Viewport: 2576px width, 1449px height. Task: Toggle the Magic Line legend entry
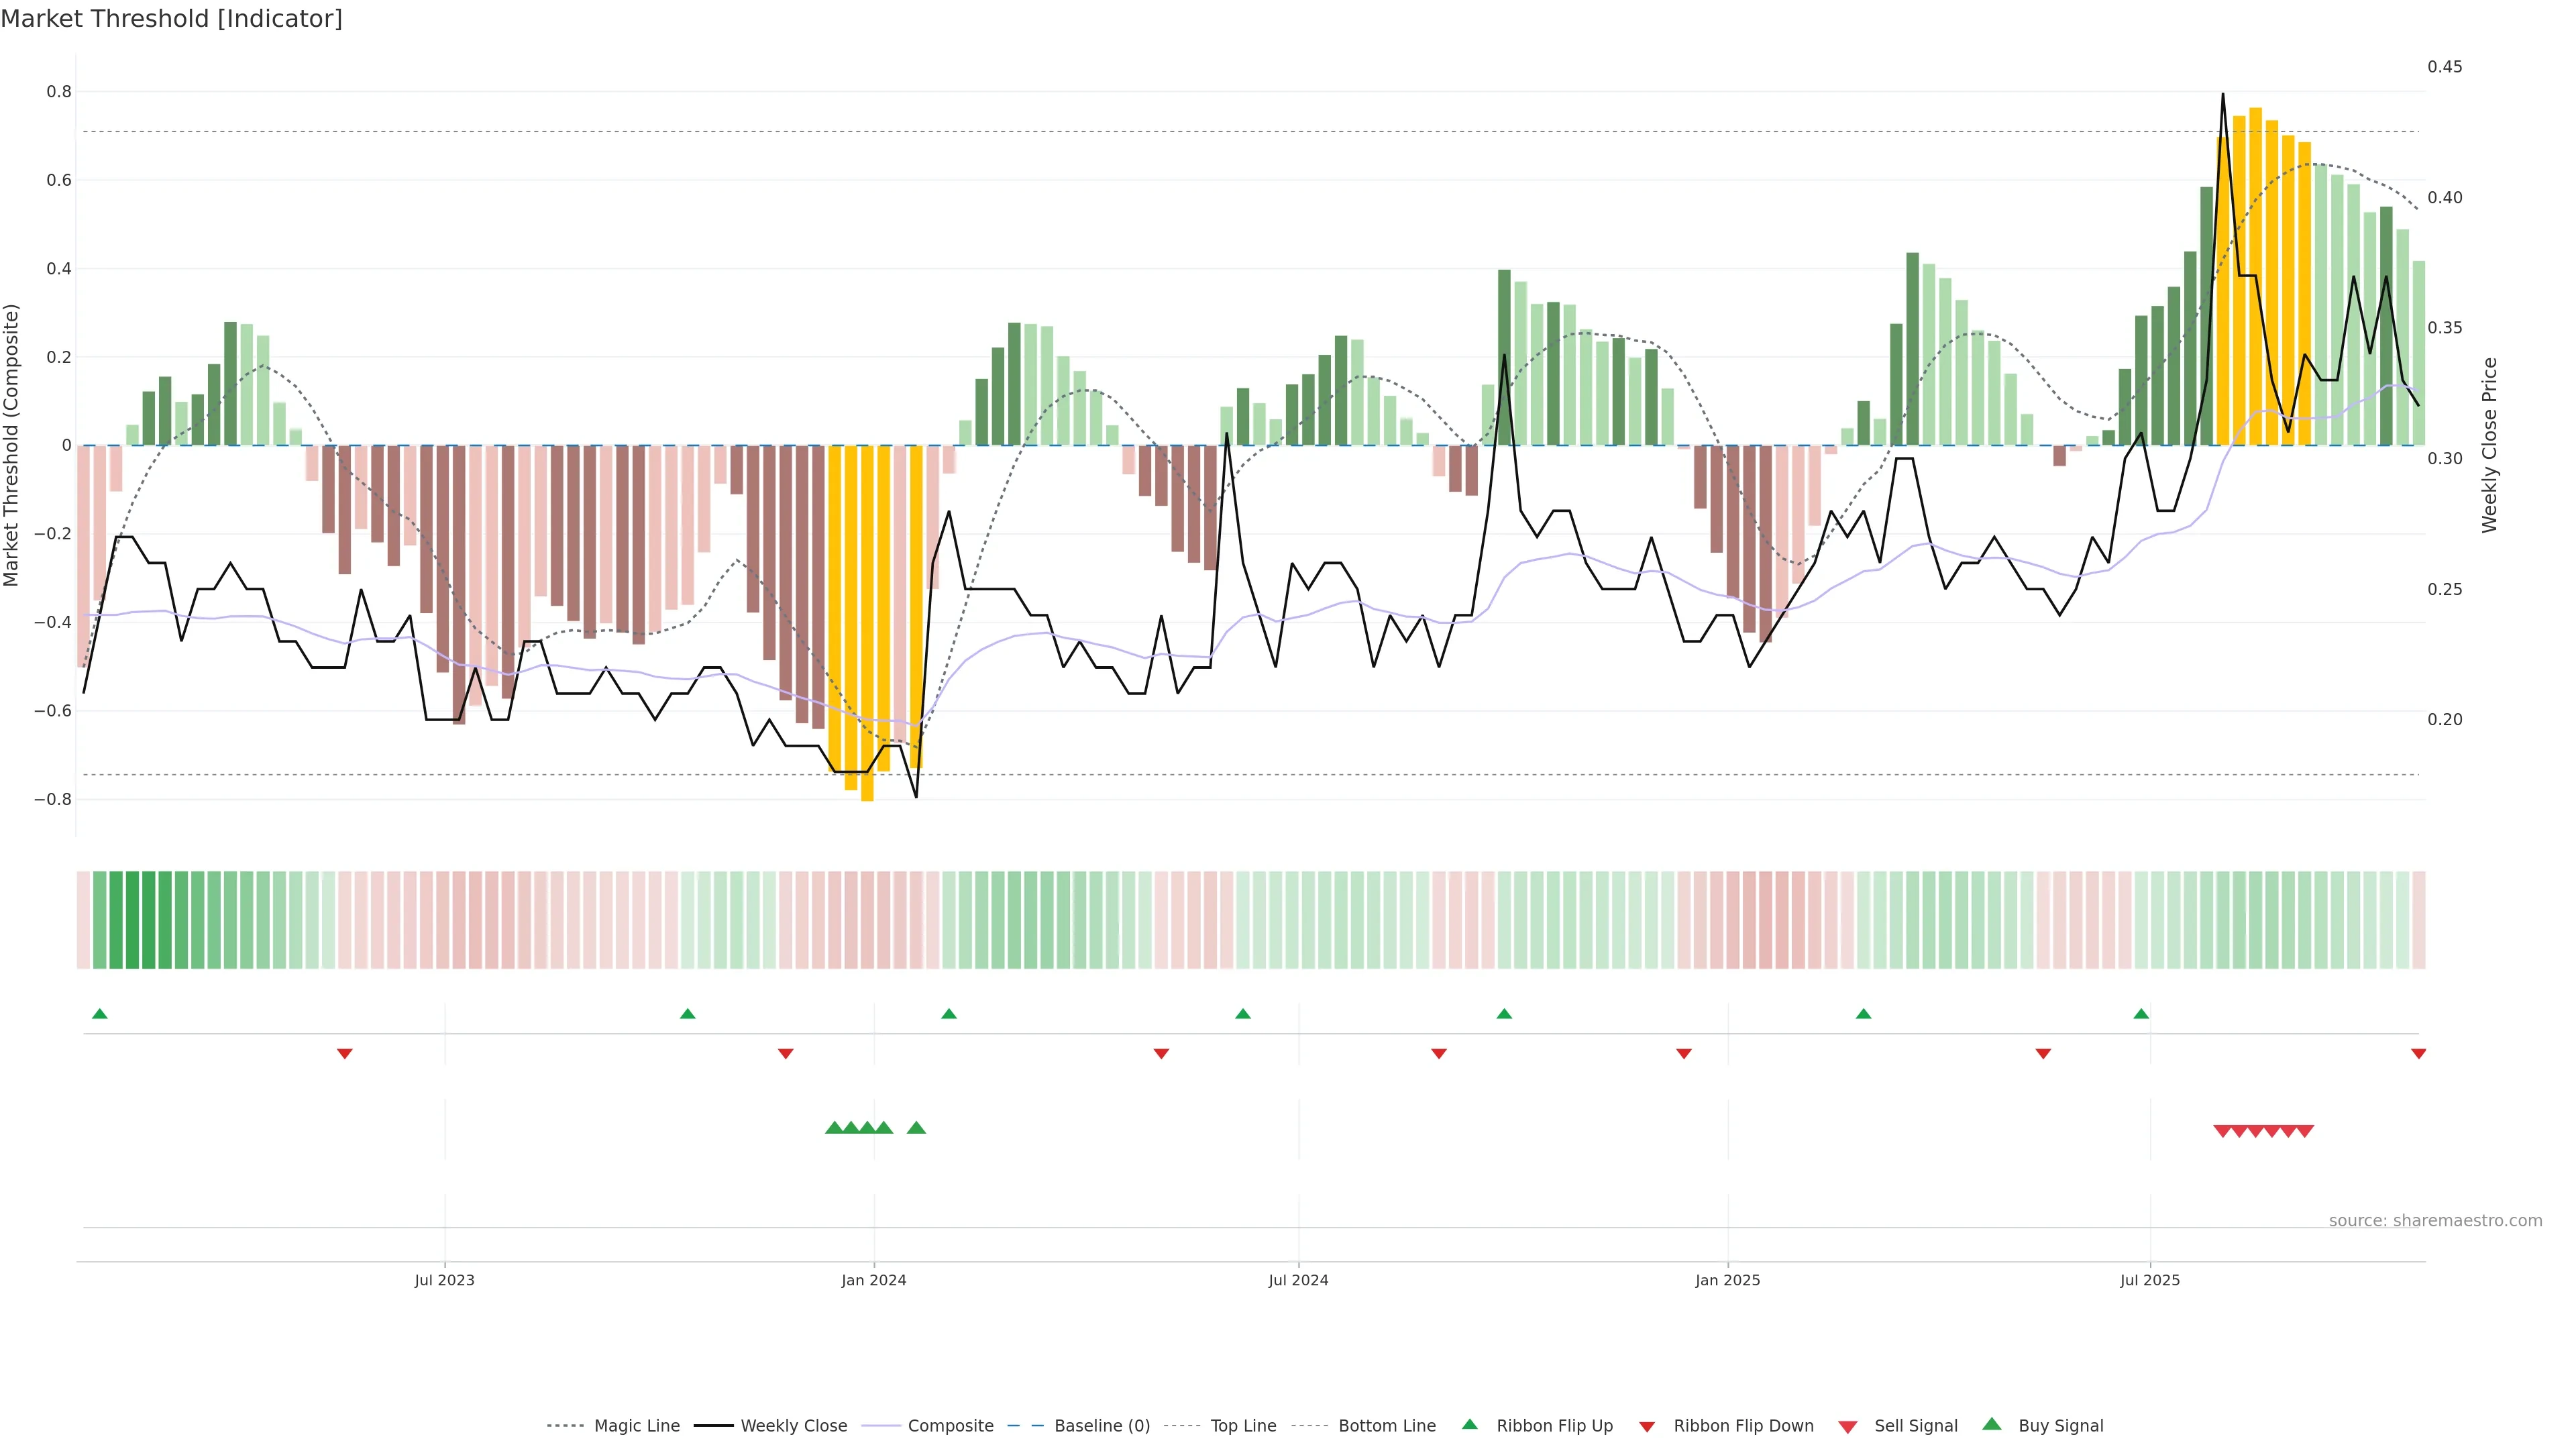click(636, 1426)
